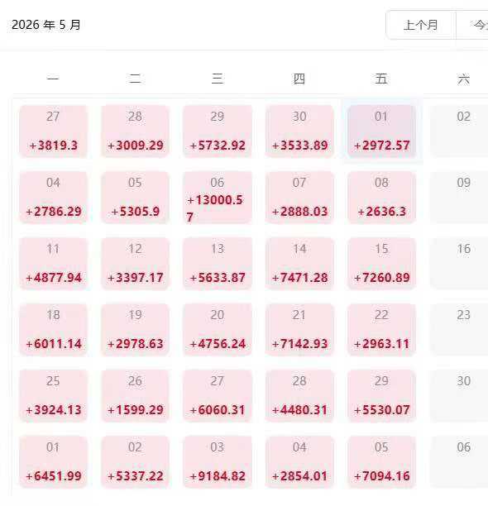
Task: Select June 03 cell with +9184.82
Action: (x=218, y=462)
